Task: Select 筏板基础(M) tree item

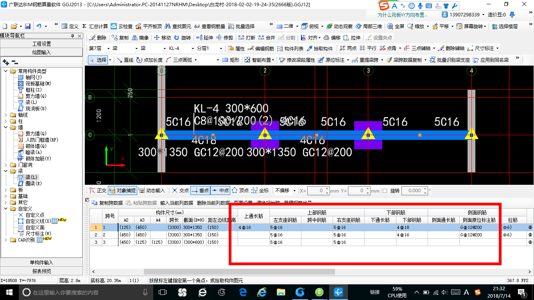Action: [34, 84]
